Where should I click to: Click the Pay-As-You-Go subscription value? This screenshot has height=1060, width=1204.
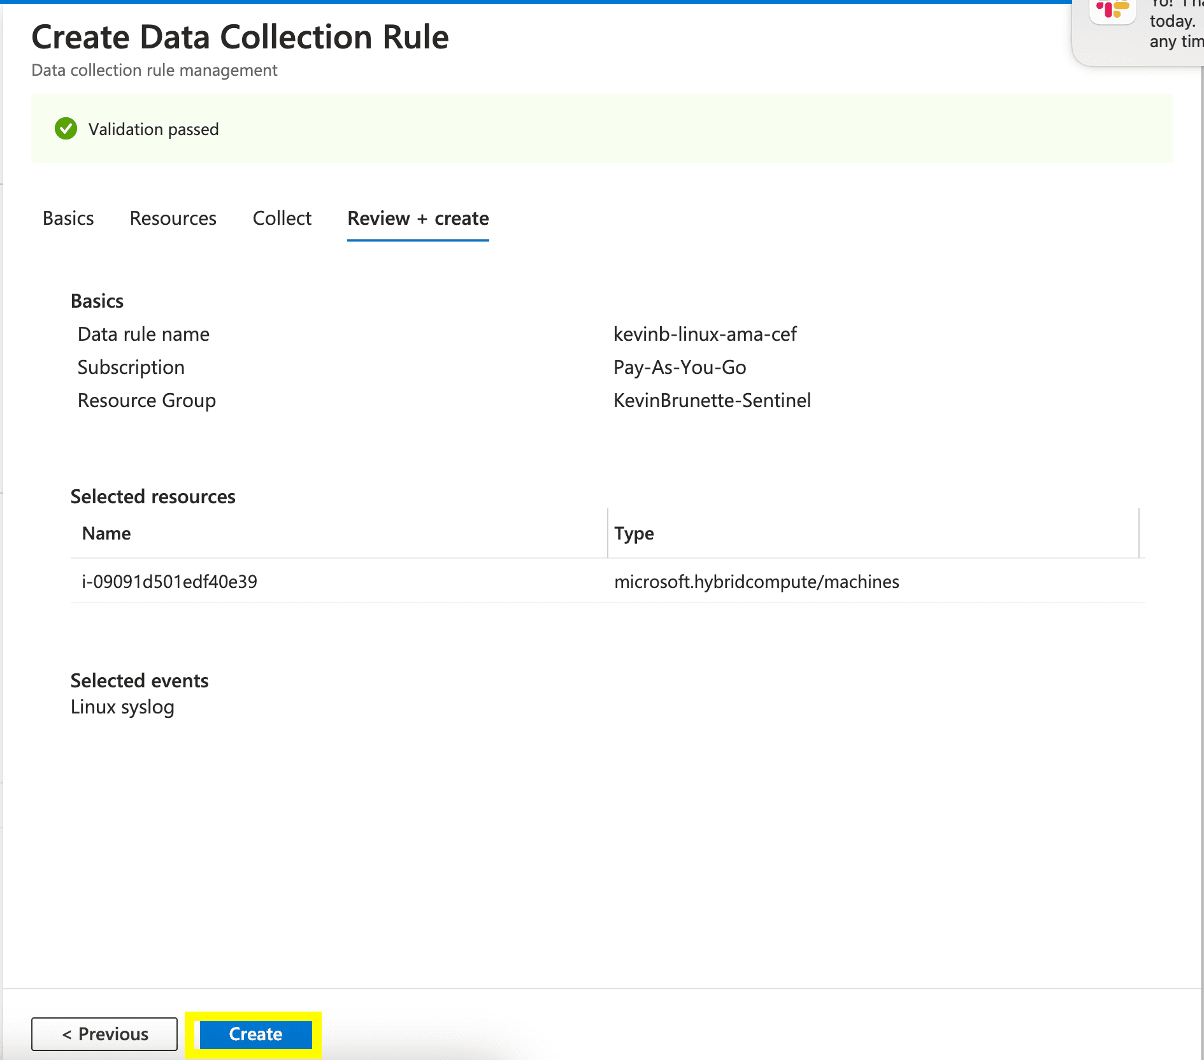pyautogui.click(x=679, y=368)
